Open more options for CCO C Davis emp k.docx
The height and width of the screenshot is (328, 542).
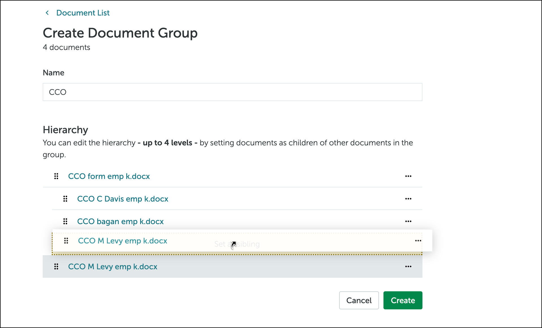(408, 199)
